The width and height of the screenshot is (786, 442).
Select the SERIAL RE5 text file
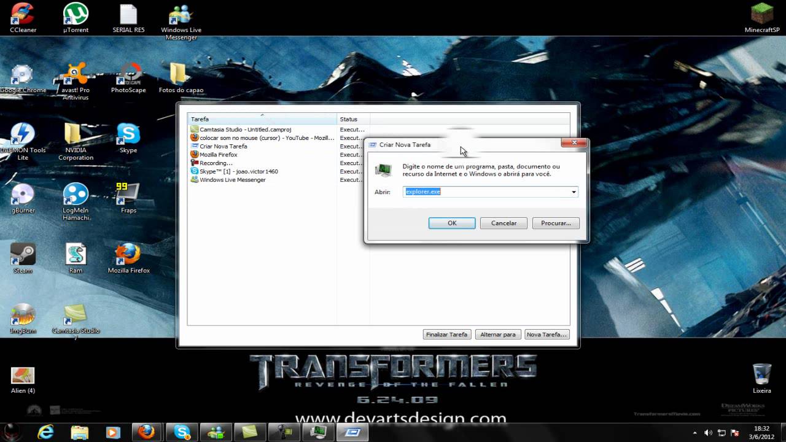pos(128,18)
